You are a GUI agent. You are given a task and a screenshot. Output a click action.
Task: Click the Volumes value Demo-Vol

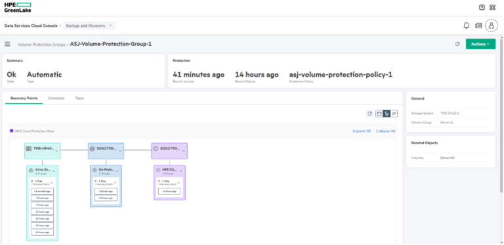447,158
